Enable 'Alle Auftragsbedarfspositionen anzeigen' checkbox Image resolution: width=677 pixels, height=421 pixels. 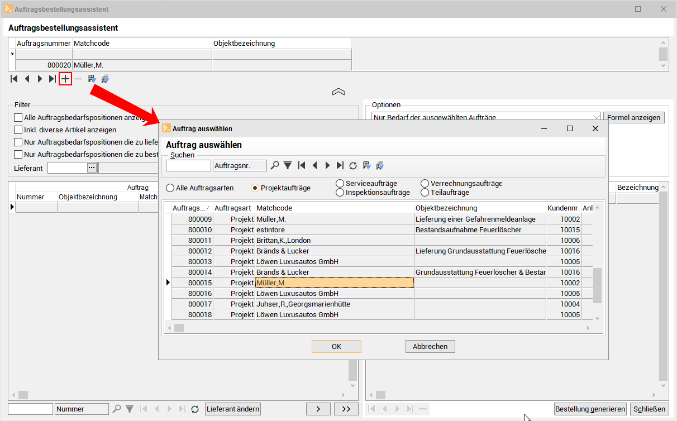pos(18,118)
